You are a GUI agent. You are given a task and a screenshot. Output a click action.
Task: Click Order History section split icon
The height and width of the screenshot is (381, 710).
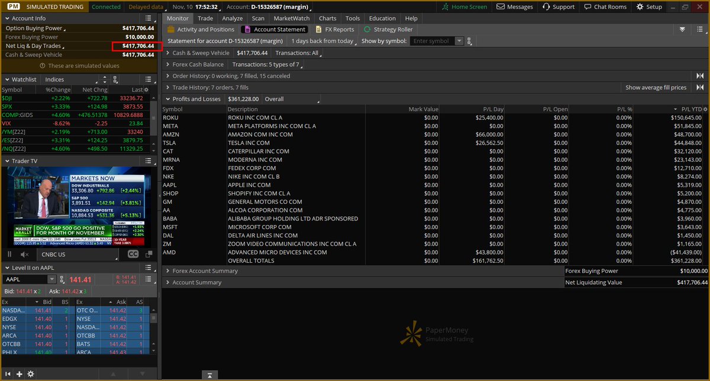(700, 76)
